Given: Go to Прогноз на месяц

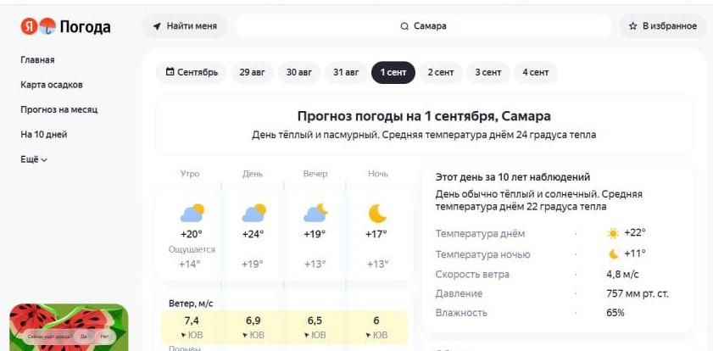Looking at the screenshot, I should coord(59,110).
